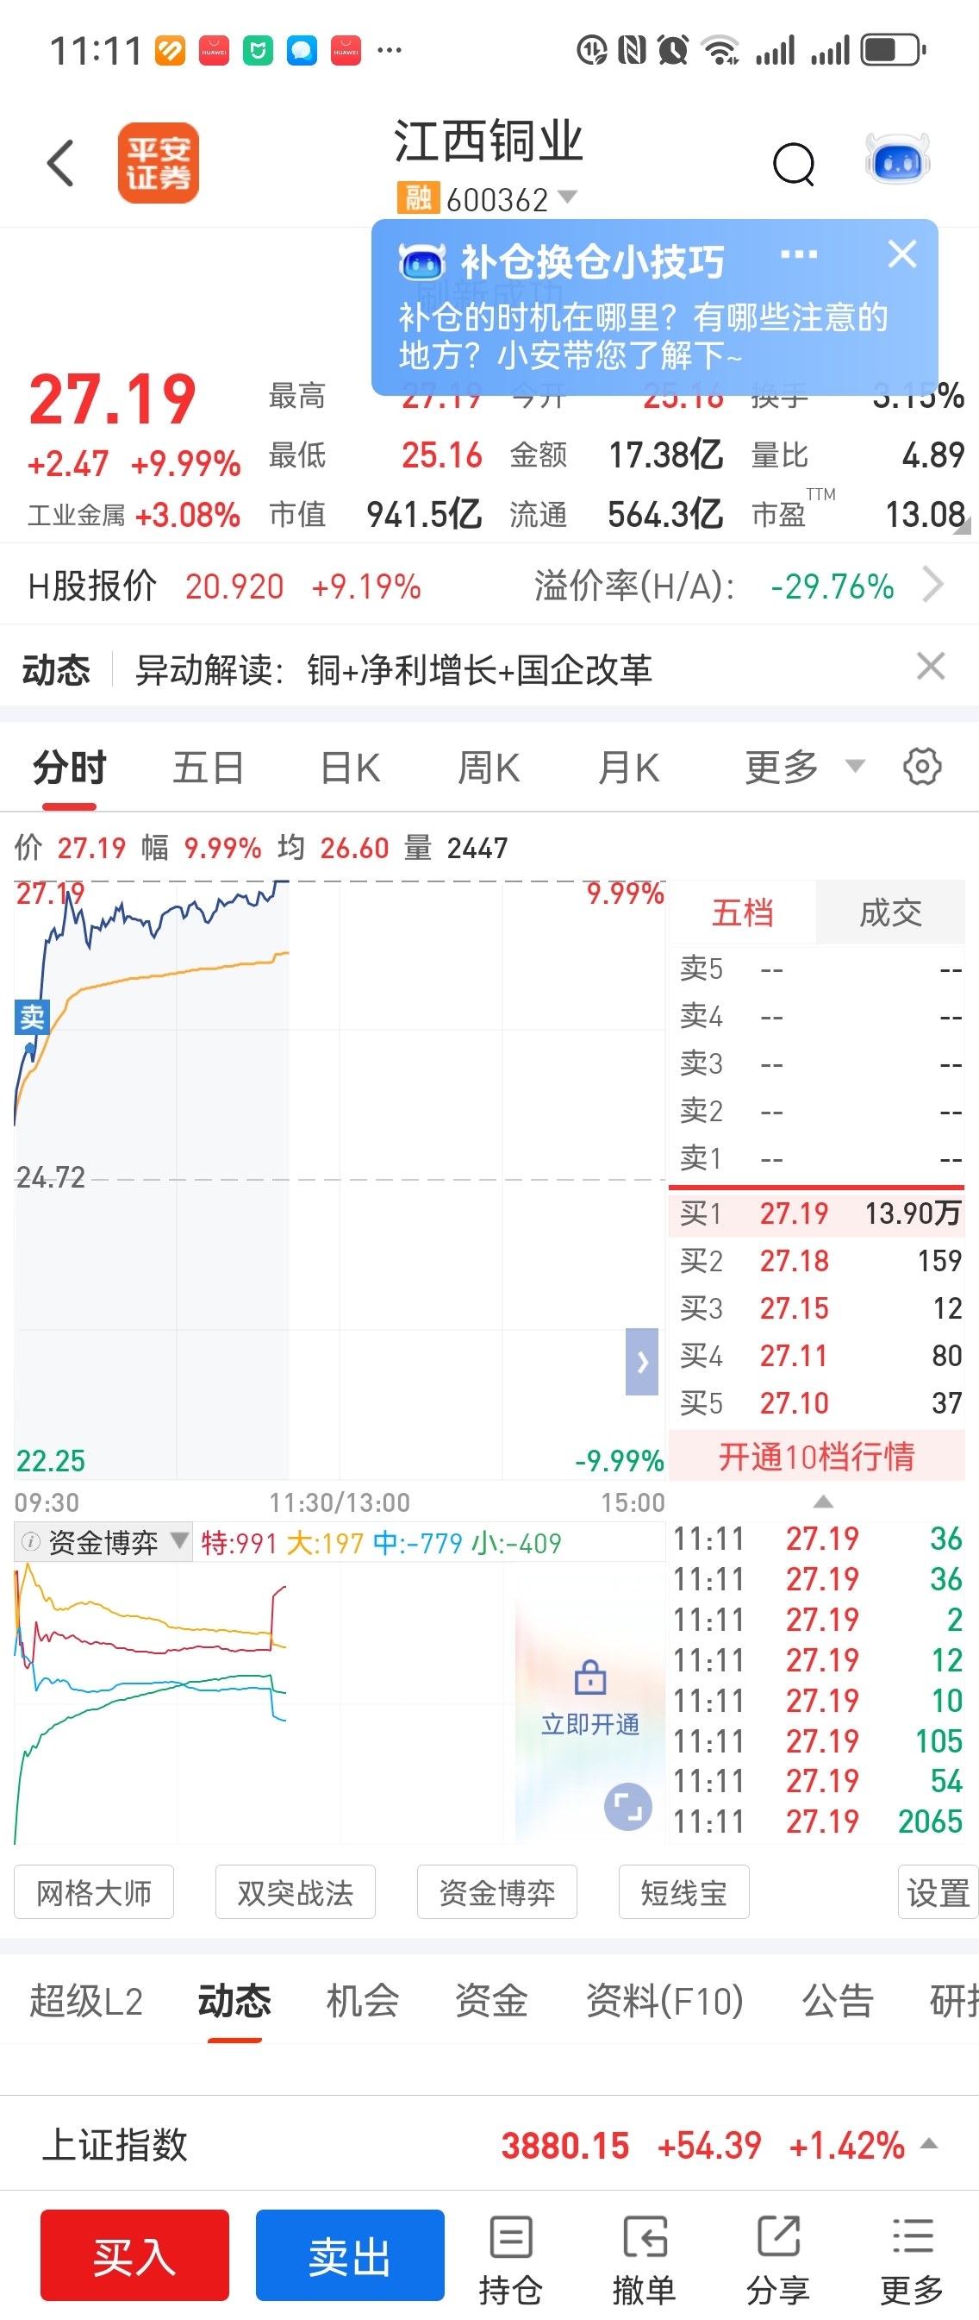Select 买5 price 27.10 row
Image resolution: width=979 pixels, height=2320 pixels.
[817, 1402]
